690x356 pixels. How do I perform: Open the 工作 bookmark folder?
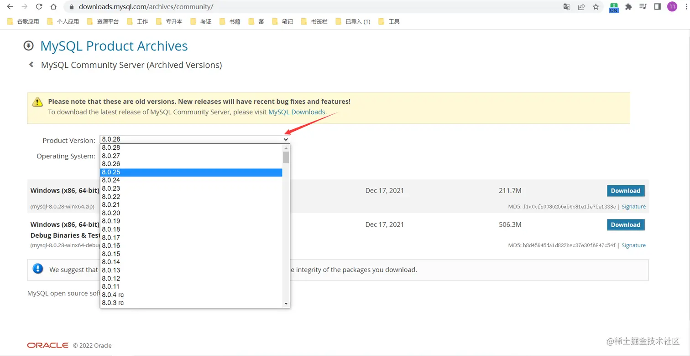[x=137, y=21]
